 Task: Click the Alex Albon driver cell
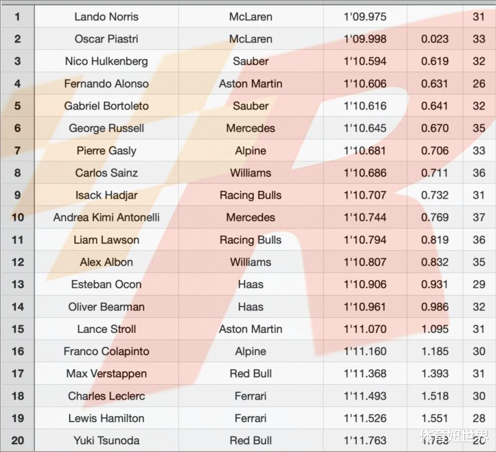click(x=106, y=262)
